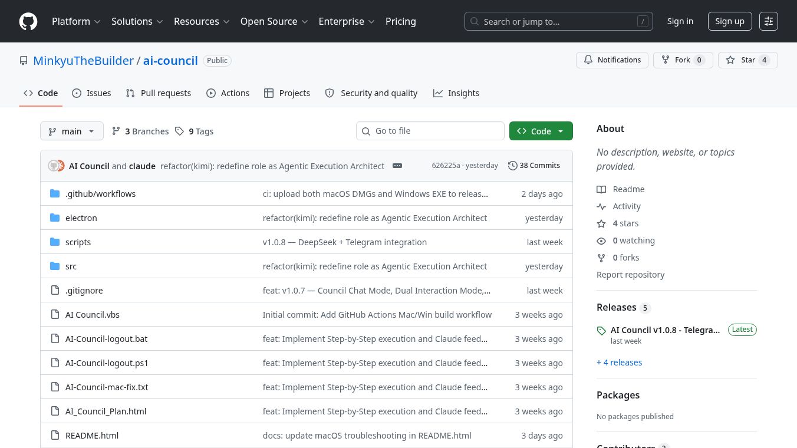Image resolution: width=797 pixels, height=448 pixels.
Task: Click the star icon in the Star button
Action: pos(730,60)
